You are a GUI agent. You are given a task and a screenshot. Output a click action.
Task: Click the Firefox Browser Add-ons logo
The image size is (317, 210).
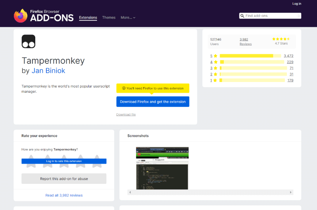pyautogui.click(x=44, y=15)
